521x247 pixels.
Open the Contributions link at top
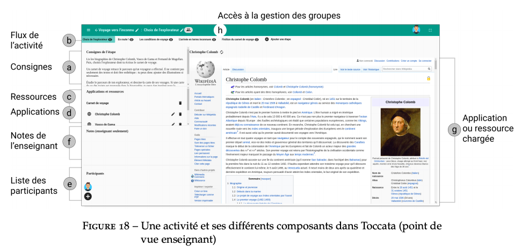(x=393, y=61)
